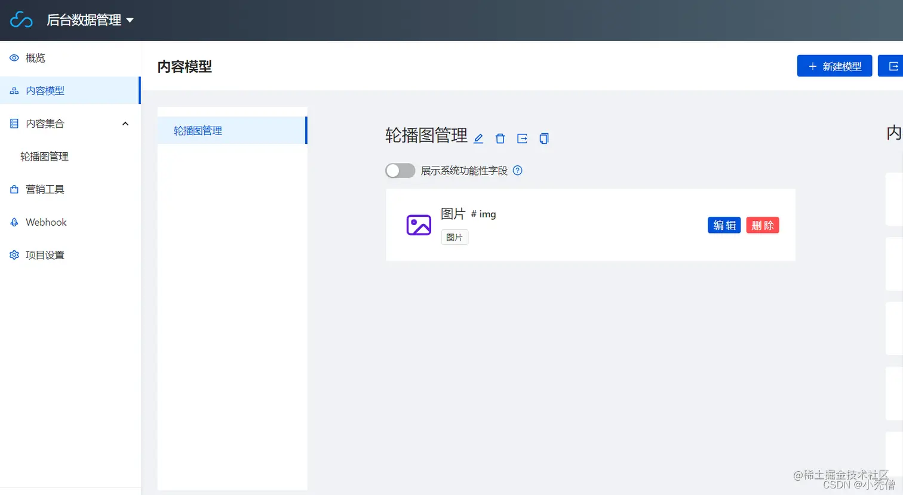Viewport: 903px width, 495px height.
Task: Click the cloud logo in the top bar
Action: [x=21, y=19]
